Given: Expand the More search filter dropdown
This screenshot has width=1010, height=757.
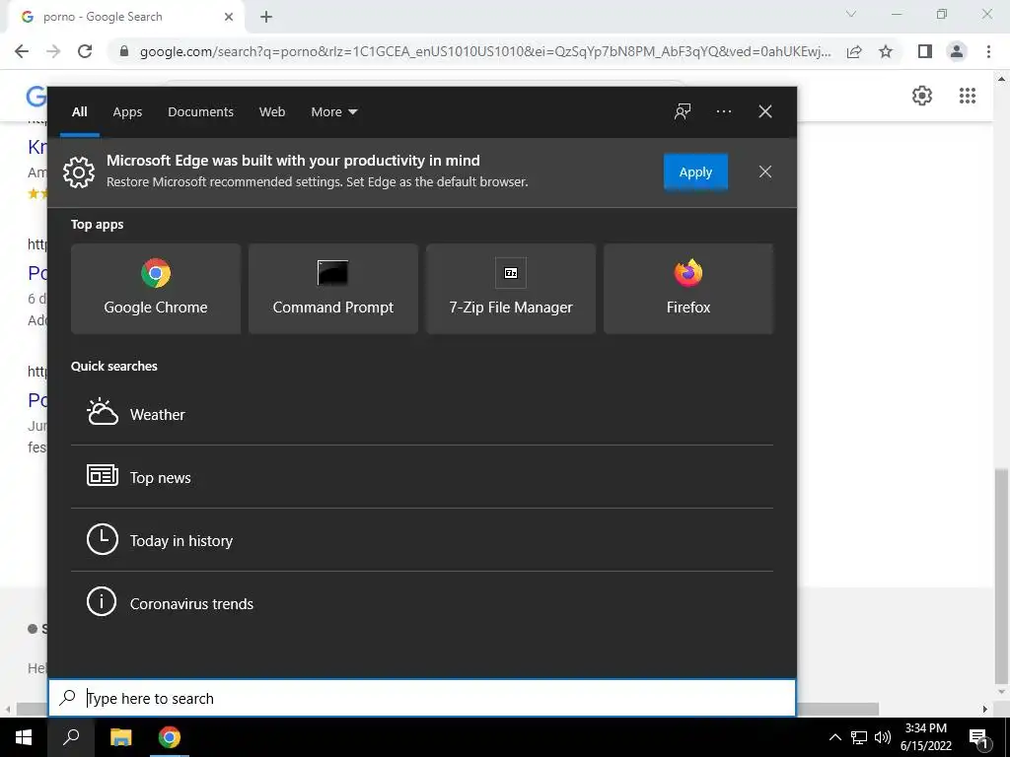Looking at the screenshot, I should (x=333, y=111).
